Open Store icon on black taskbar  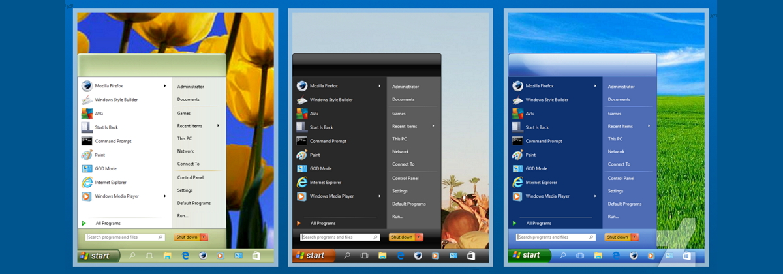tap(471, 256)
